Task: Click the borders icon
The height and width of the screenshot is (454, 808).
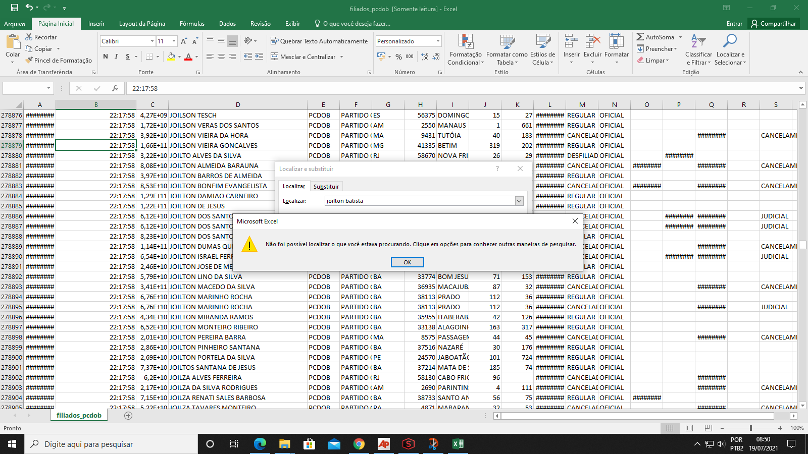Action: click(x=149, y=56)
